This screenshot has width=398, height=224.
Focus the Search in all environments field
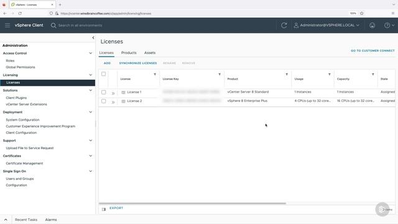click(x=80, y=26)
